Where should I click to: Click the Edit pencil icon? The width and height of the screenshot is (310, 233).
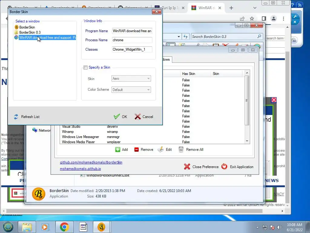point(160,149)
